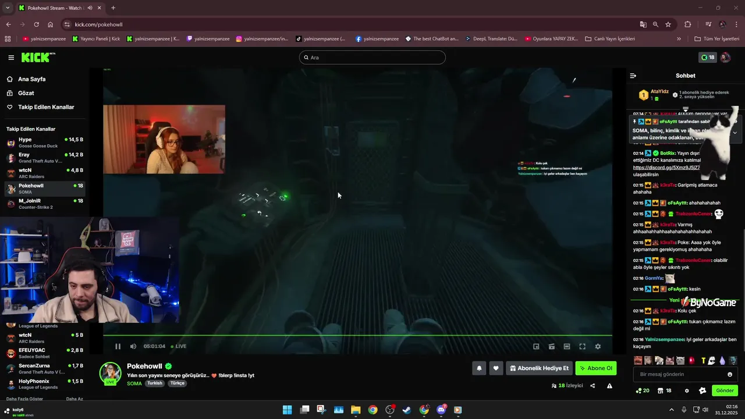Click the Türkçe tag

click(x=178, y=384)
